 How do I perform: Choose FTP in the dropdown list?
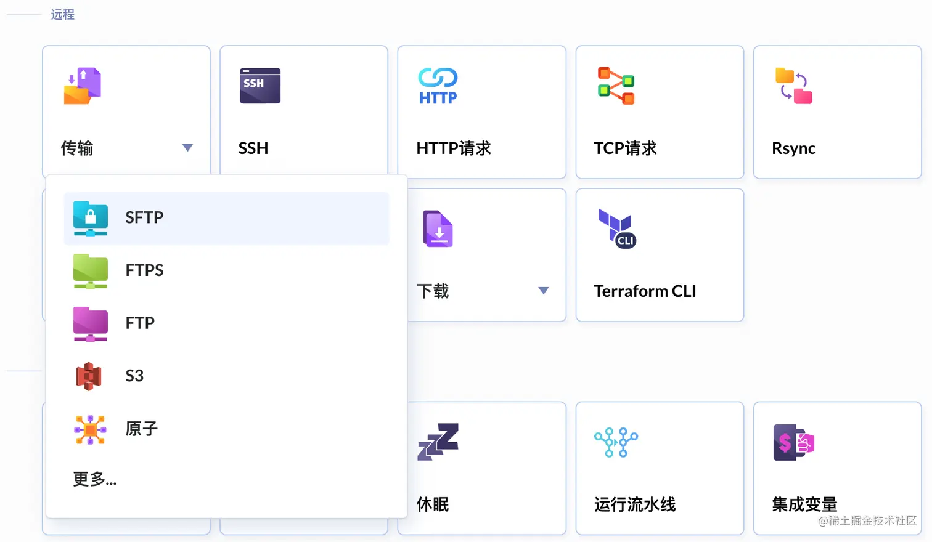[227, 324]
